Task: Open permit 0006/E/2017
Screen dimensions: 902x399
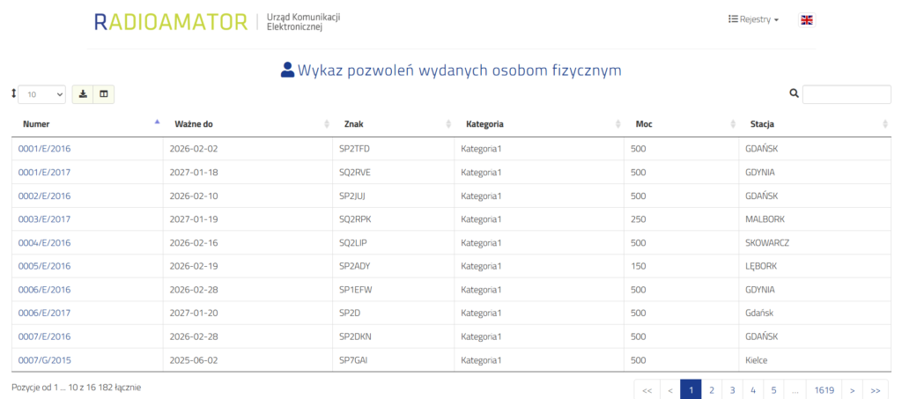Action: click(x=44, y=314)
